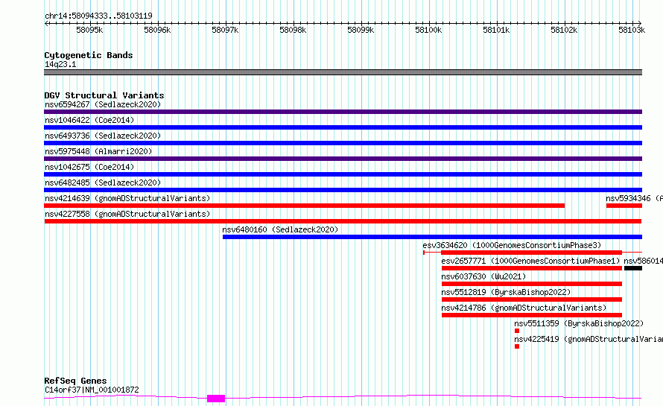The width and height of the screenshot is (663, 406).
Task: Select the purple nsv5975448 variant bar
Action: point(343,159)
